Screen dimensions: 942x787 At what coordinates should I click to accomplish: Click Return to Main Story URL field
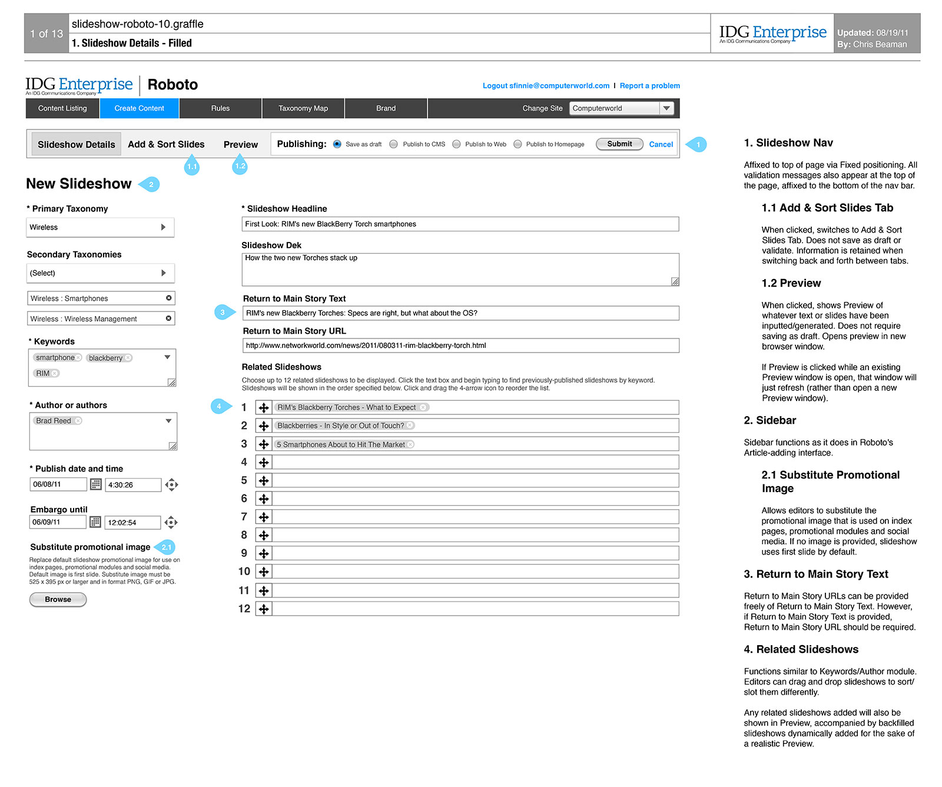tap(461, 346)
